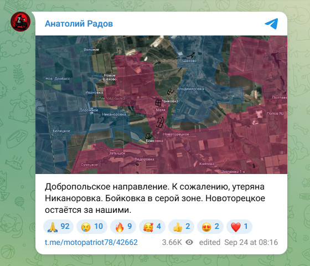Click the edited Sep 24 at 08:16 timestamp

(239, 242)
